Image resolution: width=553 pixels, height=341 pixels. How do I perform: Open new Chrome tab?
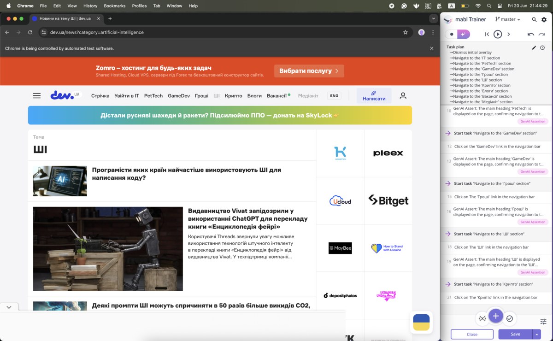point(110,18)
